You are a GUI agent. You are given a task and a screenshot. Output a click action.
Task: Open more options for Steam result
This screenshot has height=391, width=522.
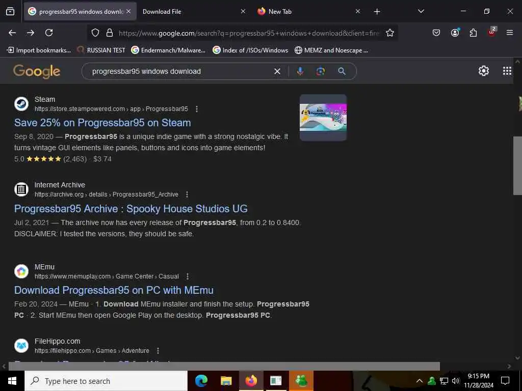coord(197,109)
